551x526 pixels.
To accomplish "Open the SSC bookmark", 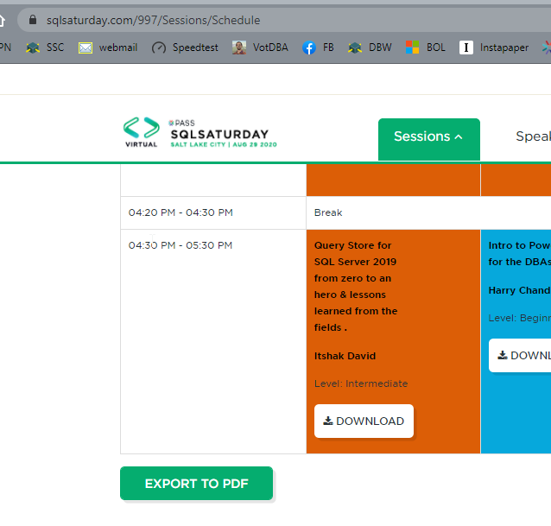I will (x=45, y=48).
